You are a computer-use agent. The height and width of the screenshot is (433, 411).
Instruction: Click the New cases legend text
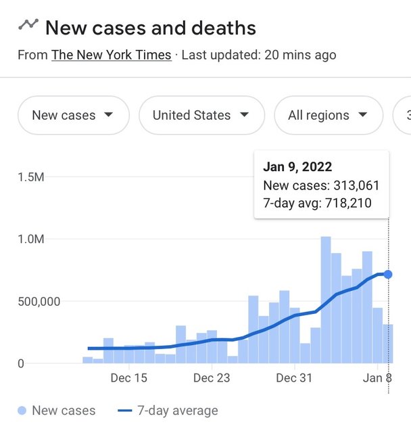tap(64, 411)
